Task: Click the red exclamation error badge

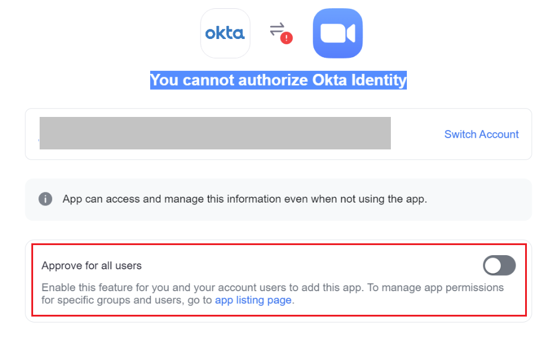Action: [287, 38]
